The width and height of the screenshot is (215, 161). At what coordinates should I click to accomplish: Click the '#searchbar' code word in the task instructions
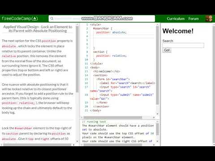click(x=23, y=128)
